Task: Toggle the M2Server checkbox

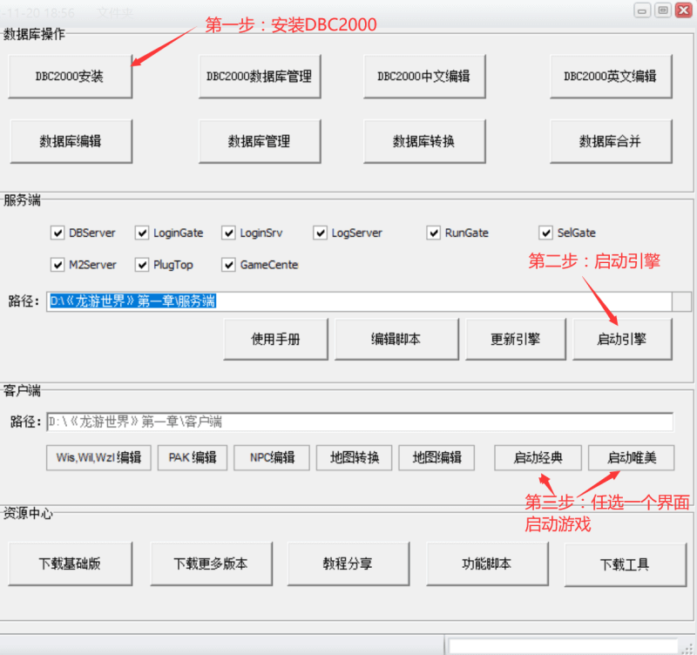Action: coord(58,265)
